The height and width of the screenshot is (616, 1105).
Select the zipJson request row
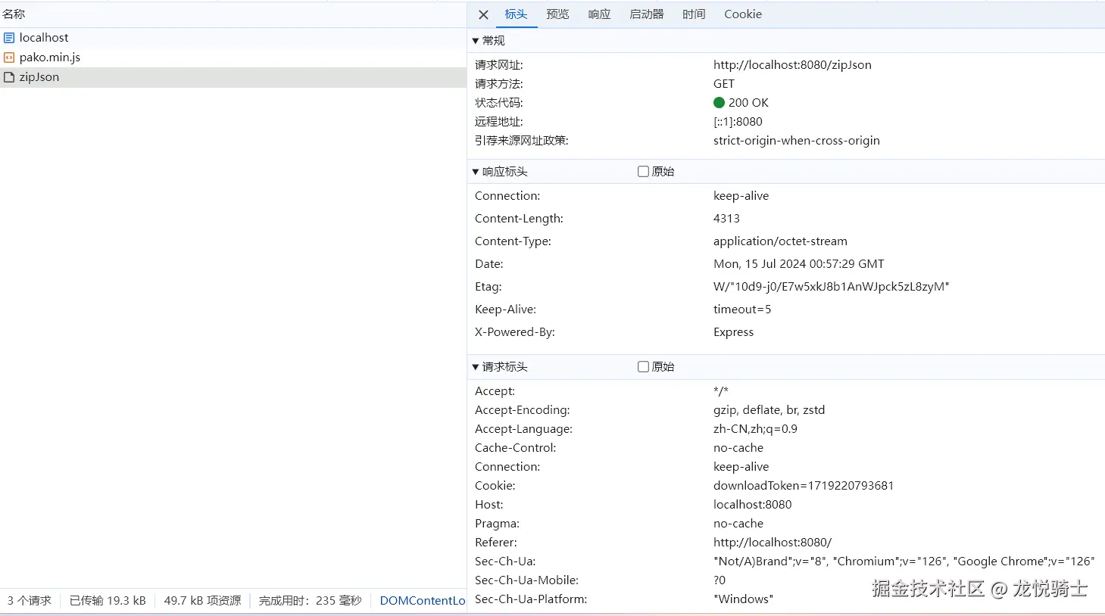[233, 76]
